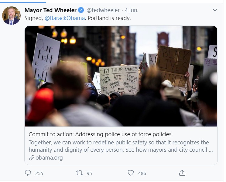The width and height of the screenshot is (226, 182).
Task: Click the 255 replies count
Action: (39, 174)
